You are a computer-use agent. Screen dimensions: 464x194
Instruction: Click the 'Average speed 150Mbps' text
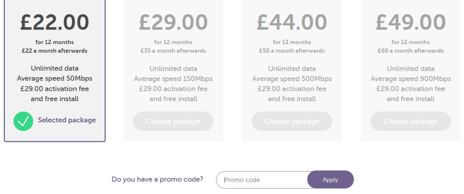173,79
